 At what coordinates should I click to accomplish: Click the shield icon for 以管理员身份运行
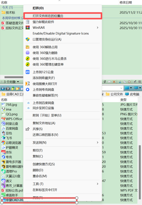28,39
